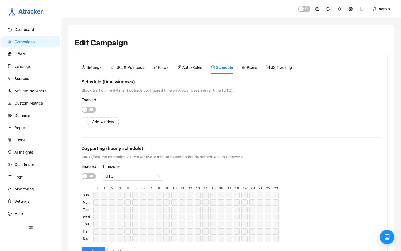This screenshot has width=401, height=251.
Task: Toggle the dark mode theme switch
Action: tap(304, 9)
